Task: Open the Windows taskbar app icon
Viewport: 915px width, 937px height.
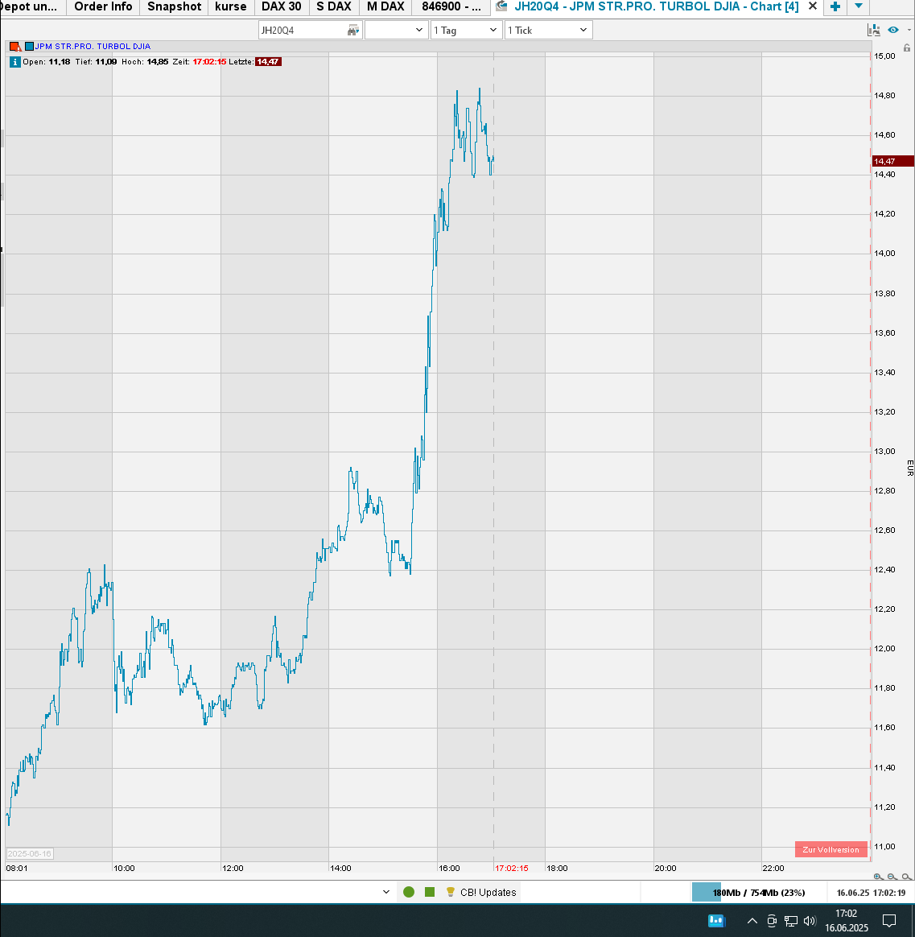Action: coord(716,920)
